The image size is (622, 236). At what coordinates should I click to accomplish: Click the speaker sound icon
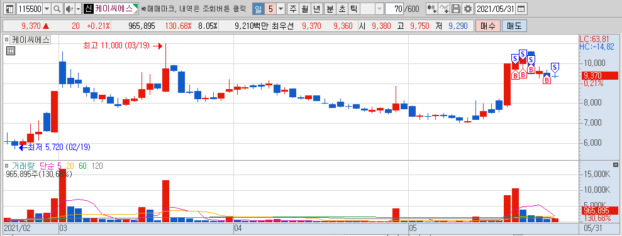[x=69, y=9]
